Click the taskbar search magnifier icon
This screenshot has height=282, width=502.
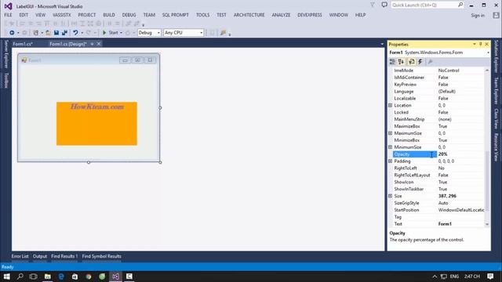tap(20, 277)
